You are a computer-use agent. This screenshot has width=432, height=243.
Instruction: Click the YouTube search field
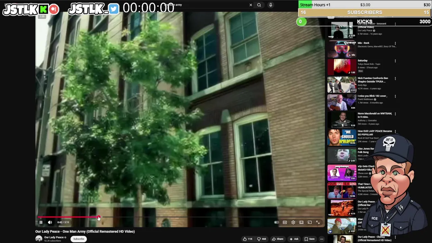coord(206,5)
